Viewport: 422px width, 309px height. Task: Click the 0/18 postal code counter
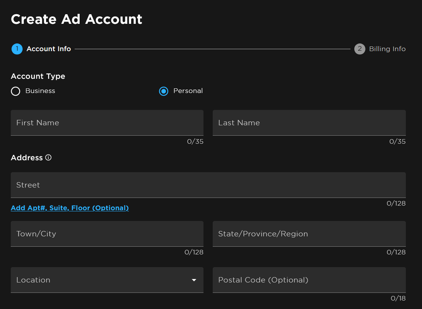point(398,298)
